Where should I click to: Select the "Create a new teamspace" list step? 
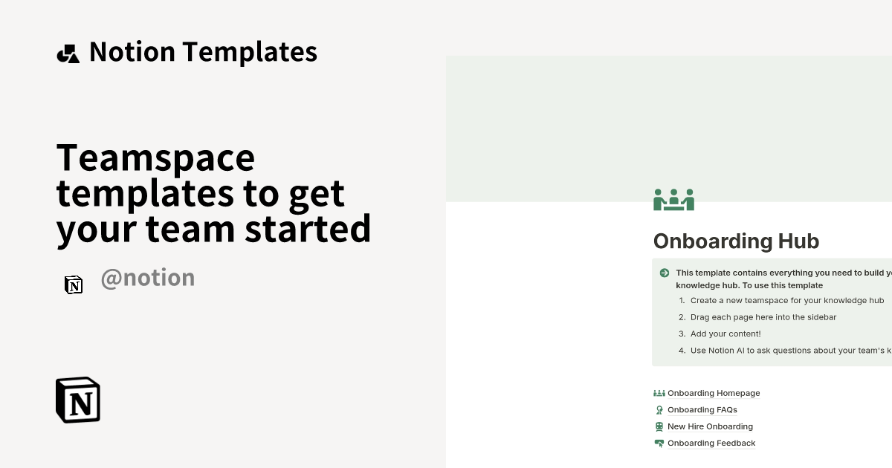pos(786,301)
